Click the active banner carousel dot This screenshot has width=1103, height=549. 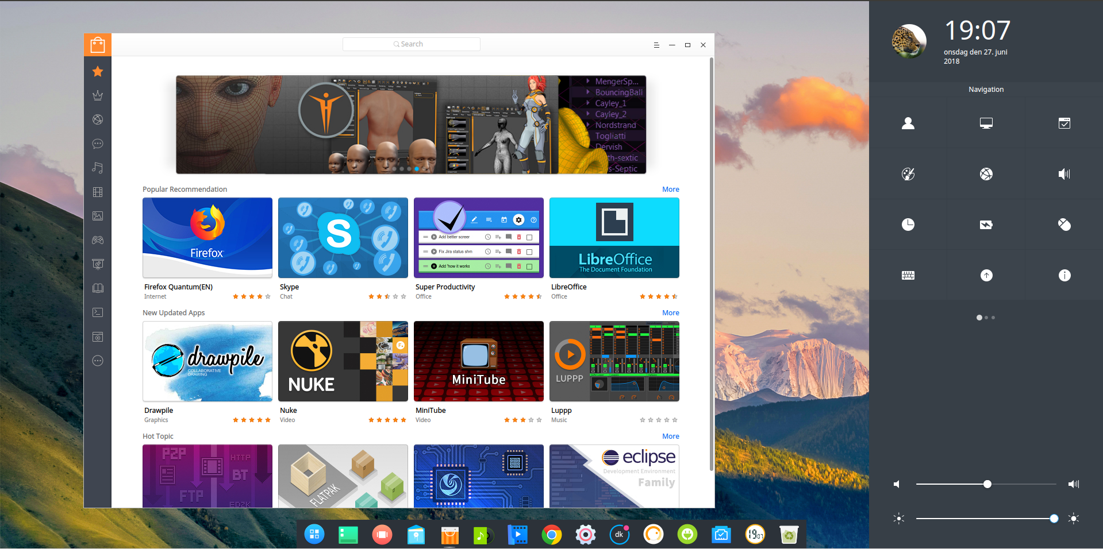click(417, 169)
